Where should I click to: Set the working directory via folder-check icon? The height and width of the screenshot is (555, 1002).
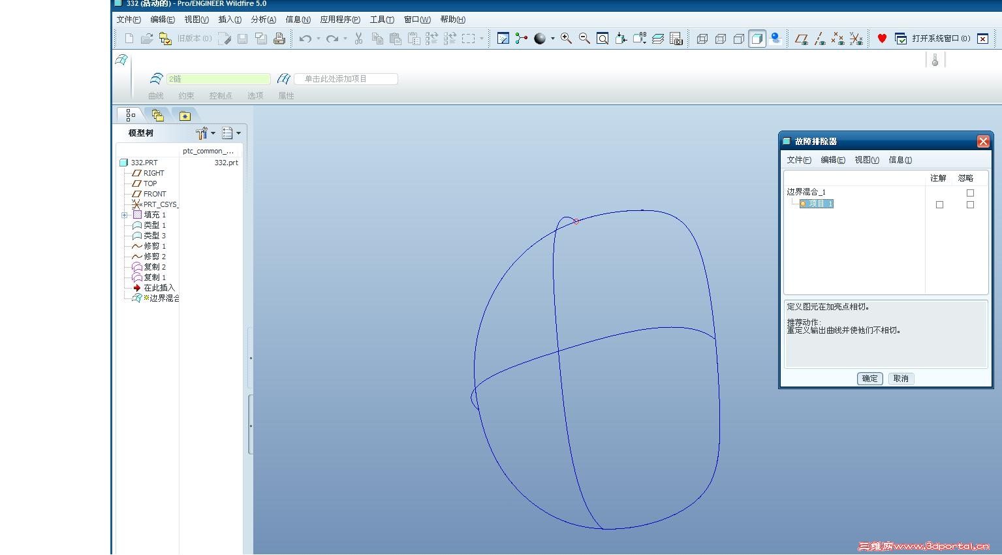tap(165, 39)
